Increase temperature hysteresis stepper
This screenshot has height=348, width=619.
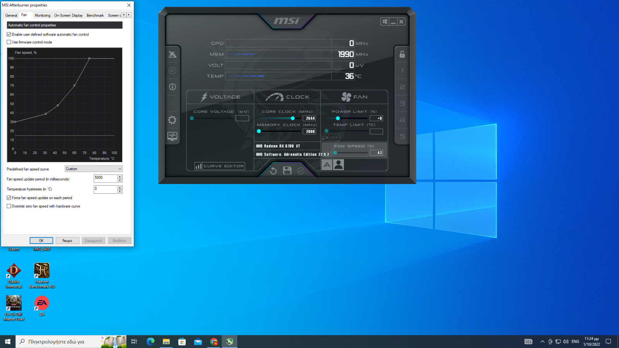[x=120, y=187]
